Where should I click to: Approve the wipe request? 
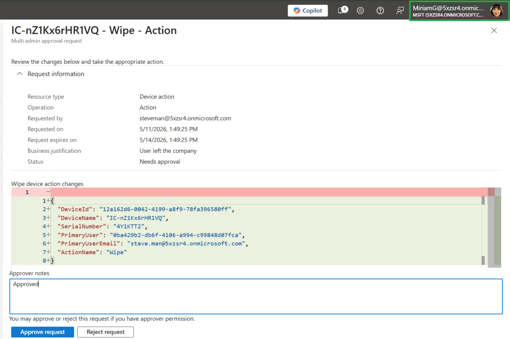(42, 332)
